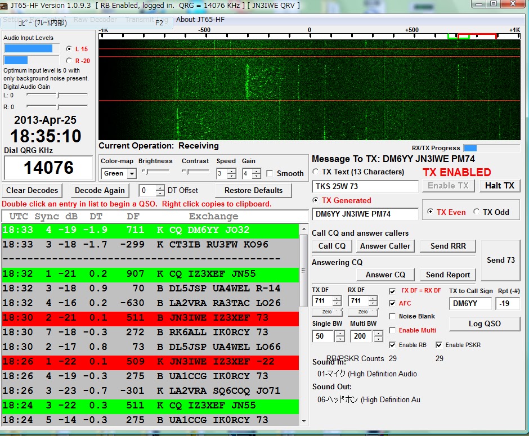Select the TX Generated radio button
The height and width of the screenshot is (436, 529).
316,200
